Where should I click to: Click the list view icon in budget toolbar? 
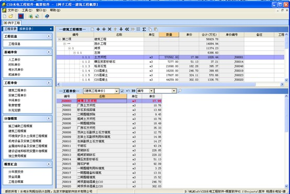[x=138, y=29]
